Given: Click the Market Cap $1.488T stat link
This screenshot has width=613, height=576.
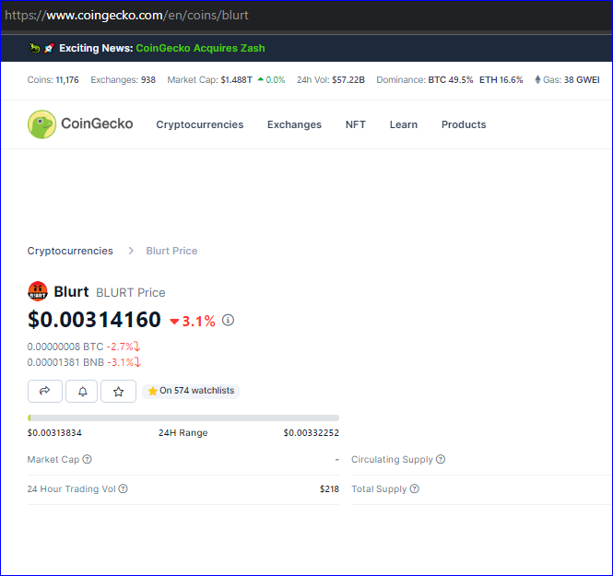Looking at the screenshot, I should (x=209, y=79).
